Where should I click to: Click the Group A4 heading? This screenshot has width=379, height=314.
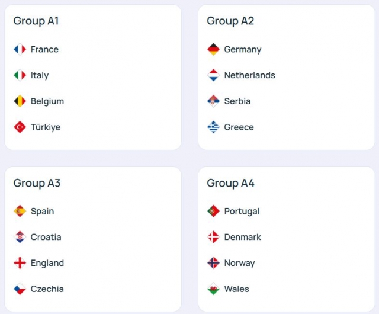click(x=230, y=183)
